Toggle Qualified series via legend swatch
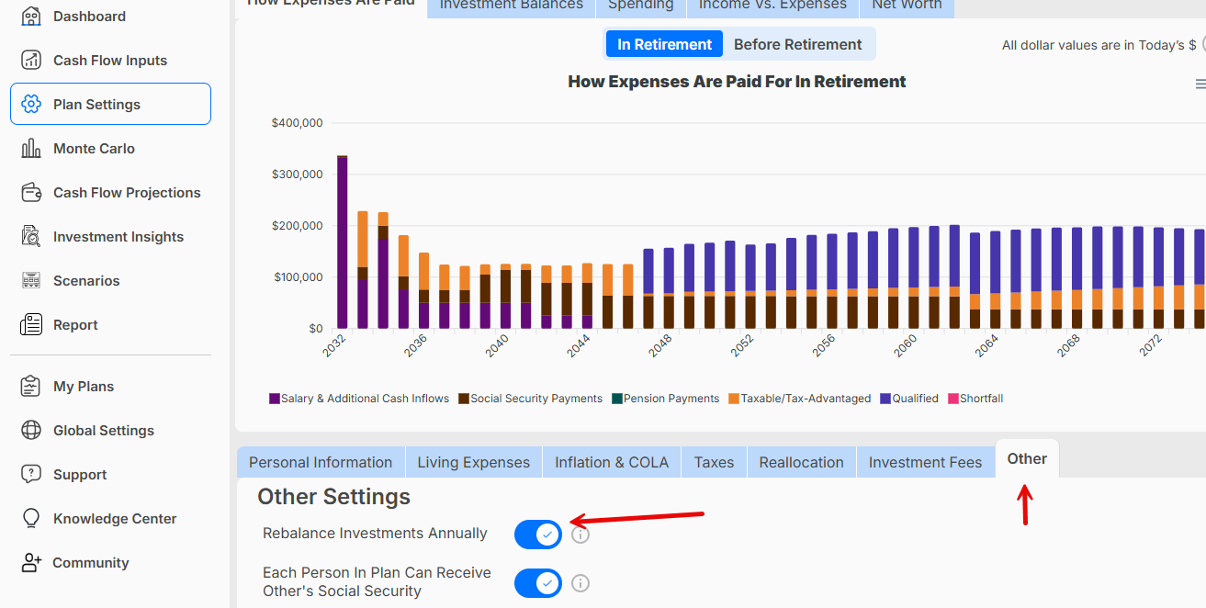1206x608 pixels. pyautogui.click(x=885, y=399)
